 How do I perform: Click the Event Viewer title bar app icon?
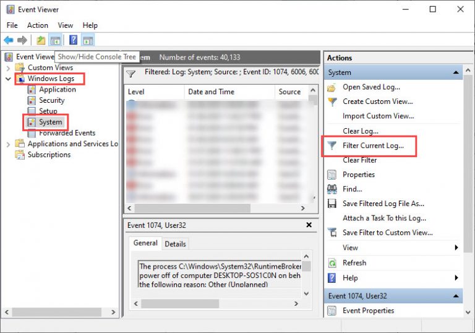(10, 9)
